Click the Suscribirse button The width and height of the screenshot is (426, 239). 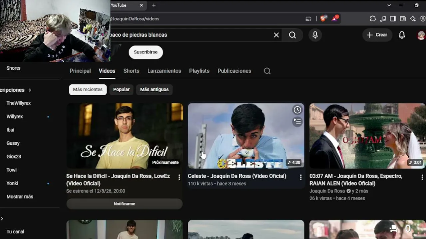pos(146,52)
